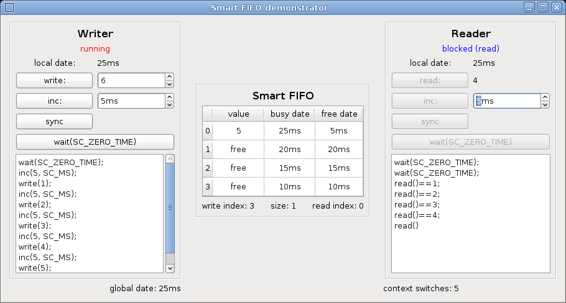Focus the Reader inc time field
Screen dimensions: 566x303
(x=507, y=101)
